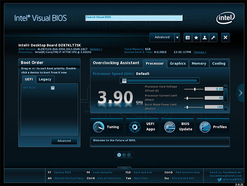Select the third page indicator dot
The width and height of the screenshot is (247, 186).
128,155
